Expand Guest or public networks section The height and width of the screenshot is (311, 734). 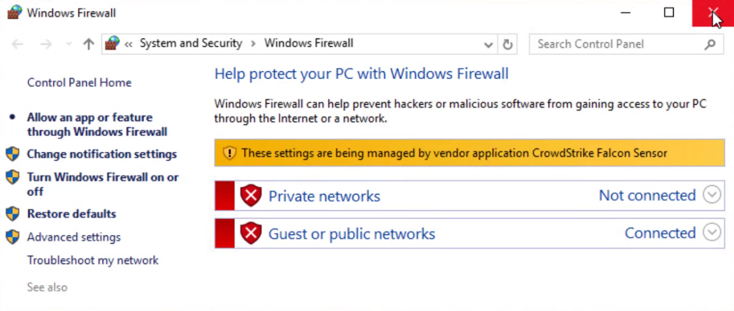712,233
